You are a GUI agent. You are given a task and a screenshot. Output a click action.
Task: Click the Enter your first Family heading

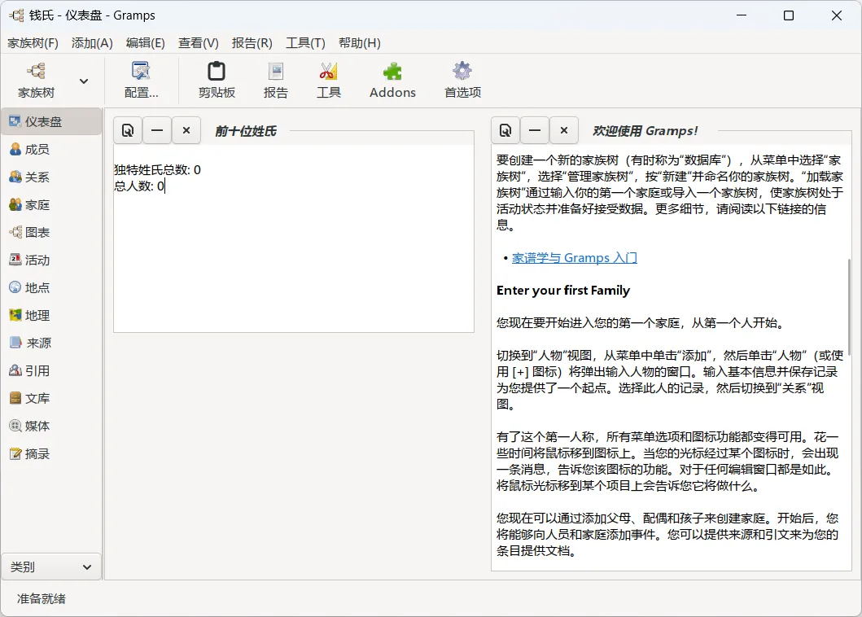coord(563,291)
